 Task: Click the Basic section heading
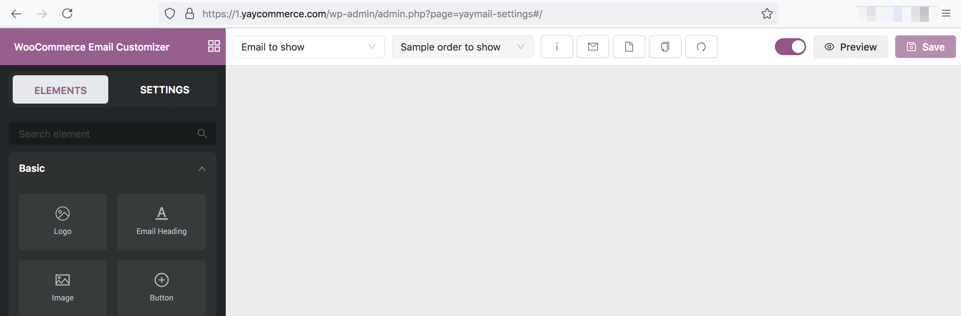[x=32, y=168]
